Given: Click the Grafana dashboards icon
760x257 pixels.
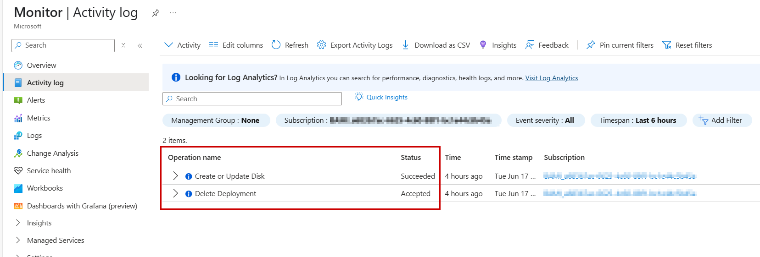Looking at the screenshot, I should click(18, 206).
